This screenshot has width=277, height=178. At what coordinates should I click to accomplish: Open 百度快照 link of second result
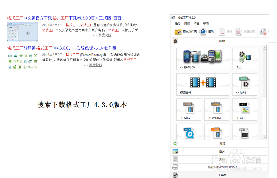coord(96,65)
